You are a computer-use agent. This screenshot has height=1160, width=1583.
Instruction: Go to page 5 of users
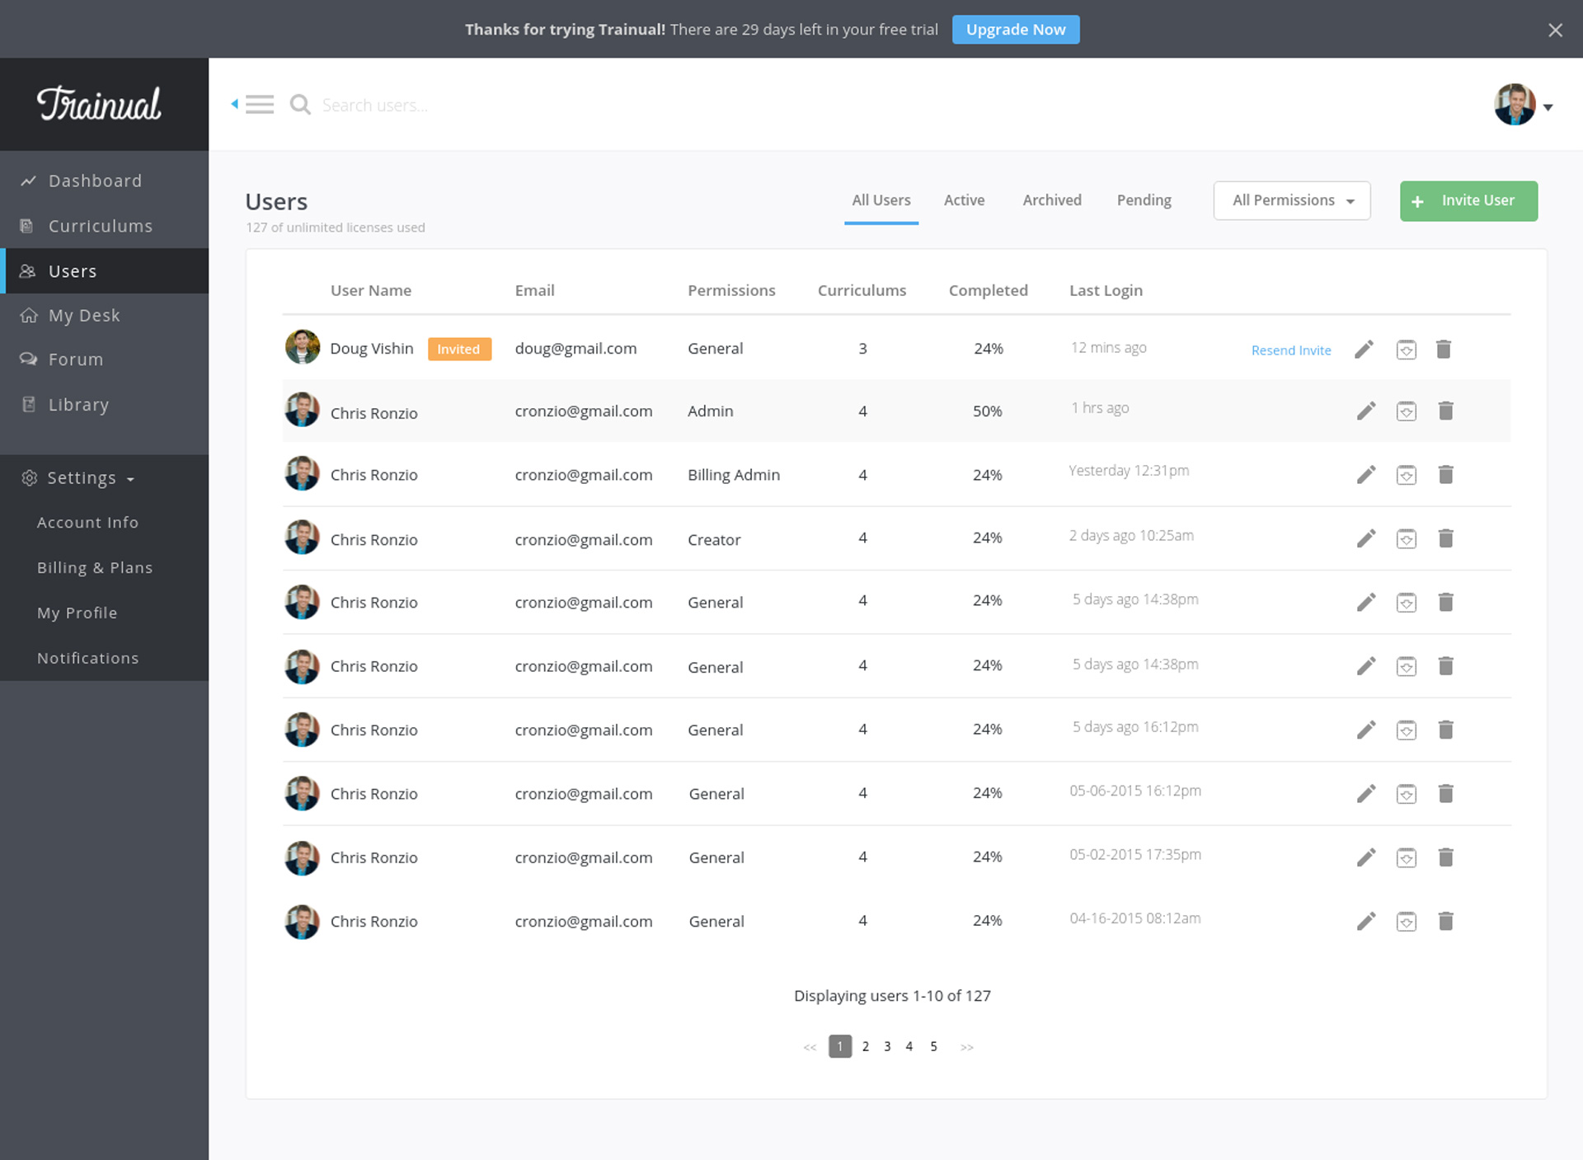click(933, 1046)
